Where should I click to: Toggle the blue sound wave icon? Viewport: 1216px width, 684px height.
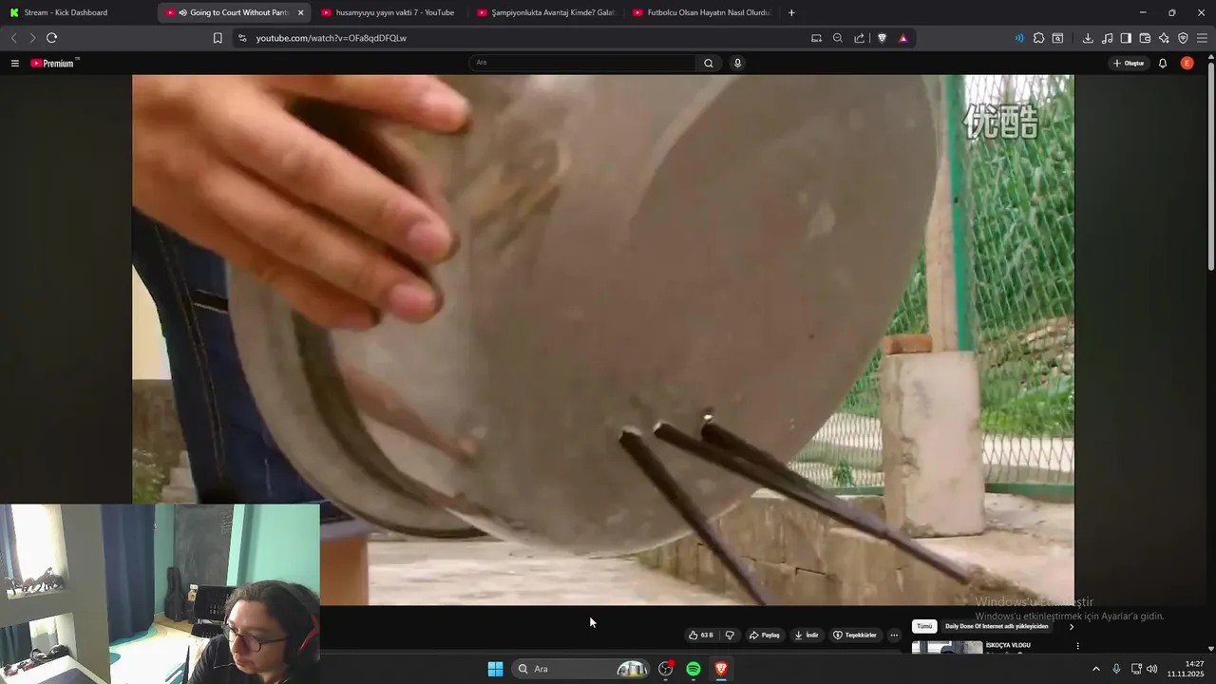pos(1019,38)
